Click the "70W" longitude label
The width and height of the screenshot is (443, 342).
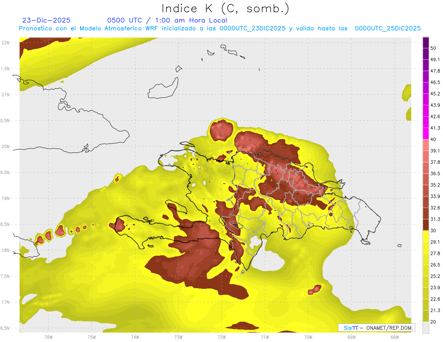[x=308, y=337]
